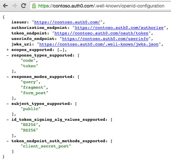This screenshot has height=162, width=171.
Task: Focus the address bar URL field
Action: tap(100, 6)
